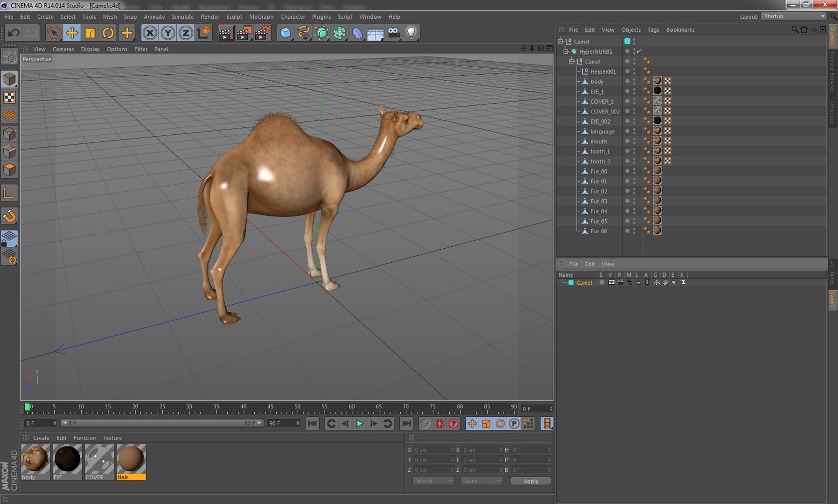838x504 pixels.
Task: Enable the Snap magnet icon
Action: tap(9, 216)
